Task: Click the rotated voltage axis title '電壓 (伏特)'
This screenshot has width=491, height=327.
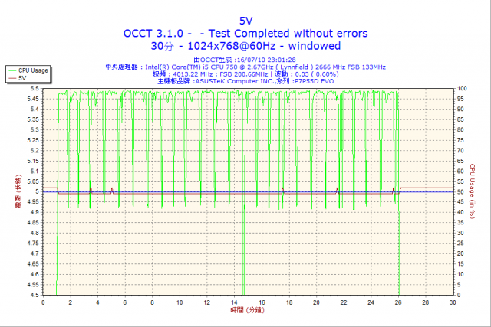Action: (18, 191)
